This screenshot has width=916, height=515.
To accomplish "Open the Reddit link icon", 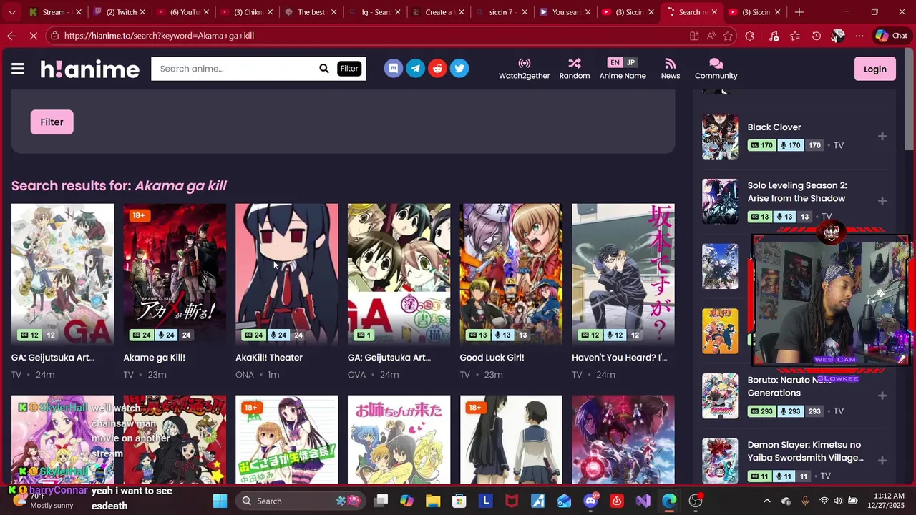I will coord(437,69).
